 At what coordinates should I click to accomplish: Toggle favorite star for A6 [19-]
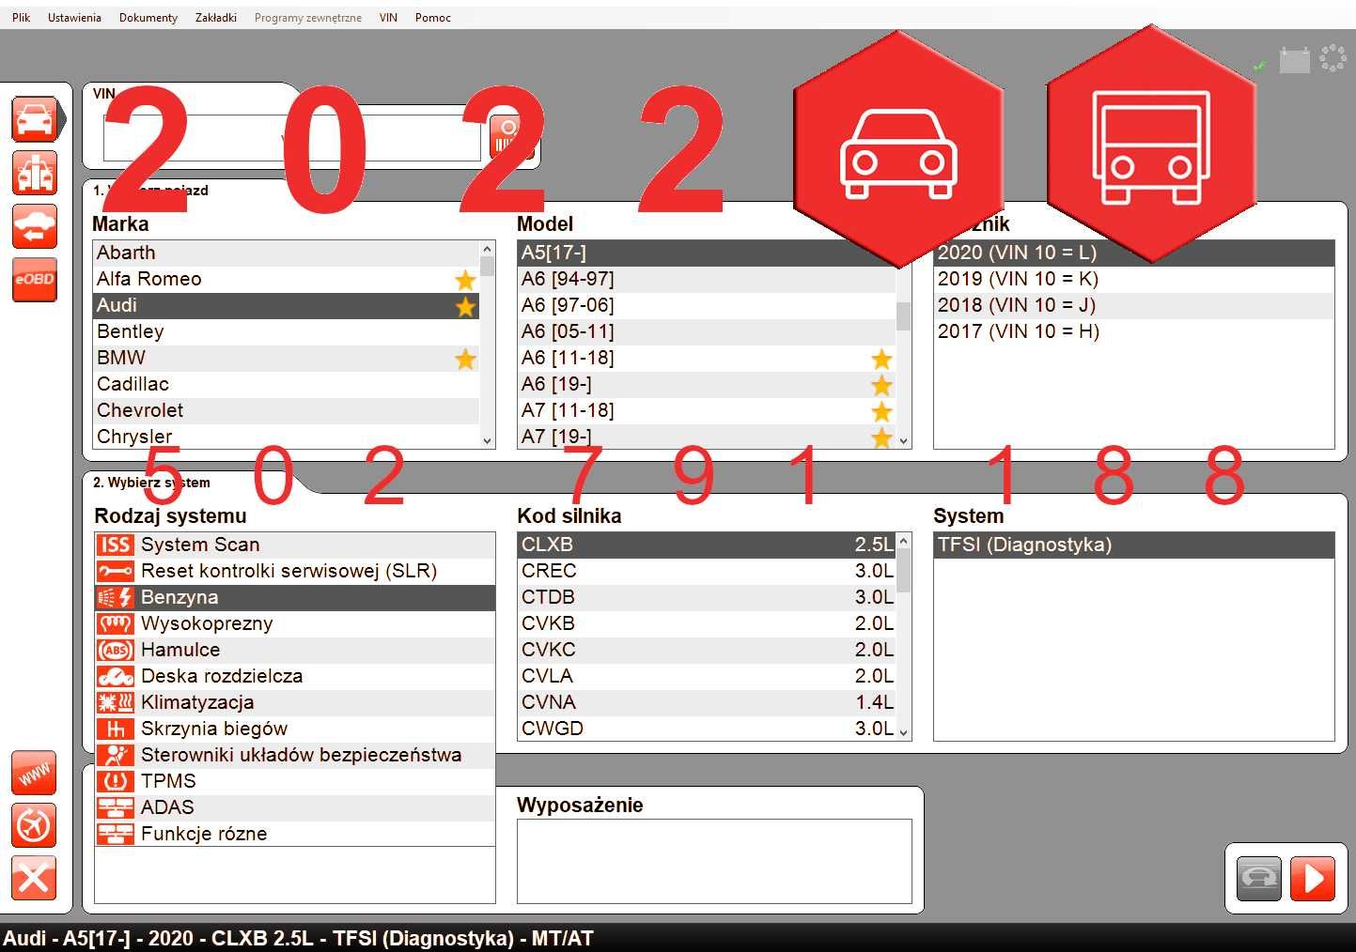(x=881, y=385)
